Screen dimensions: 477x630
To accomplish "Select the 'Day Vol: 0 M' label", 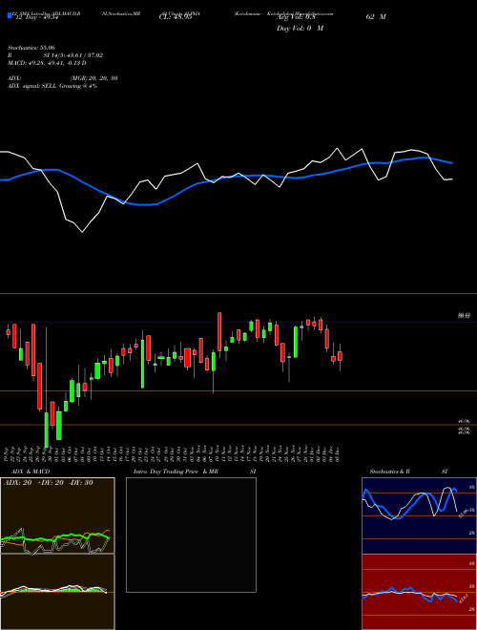I will pos(300,29).
